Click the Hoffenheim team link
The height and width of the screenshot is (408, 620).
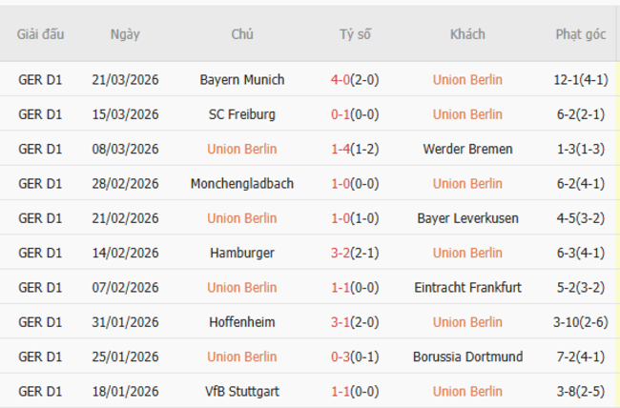pyautogui.click(x=242, y=322)
